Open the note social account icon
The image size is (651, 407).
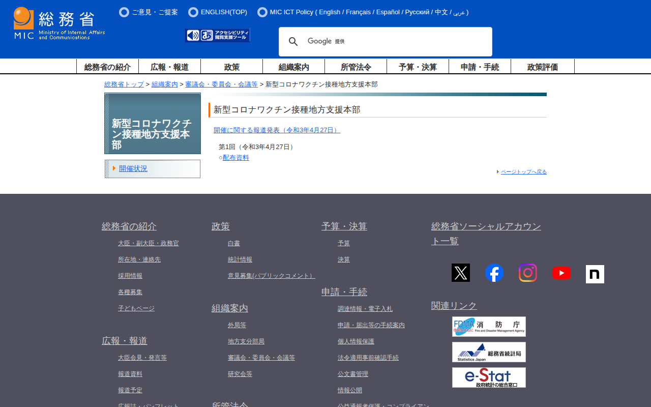coord(595,274)
